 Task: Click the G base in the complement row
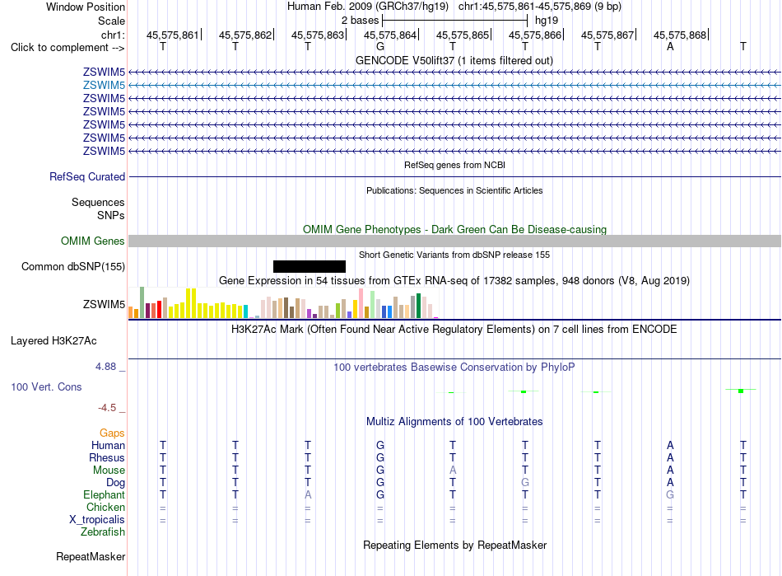coord(380,47)
